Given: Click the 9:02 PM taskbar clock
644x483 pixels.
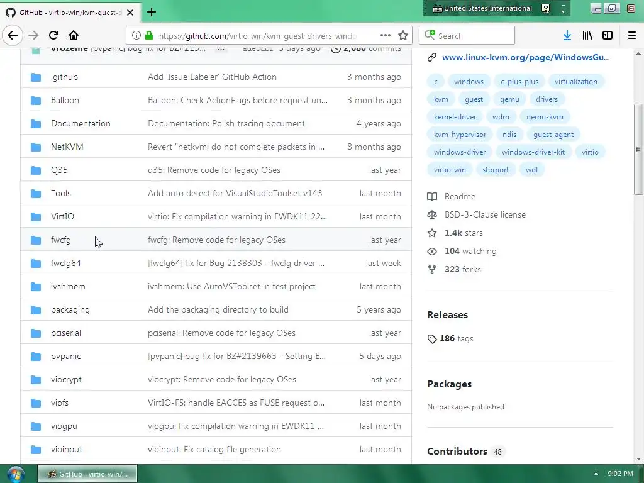Looking at the screenshot, I should click(620, 474).
